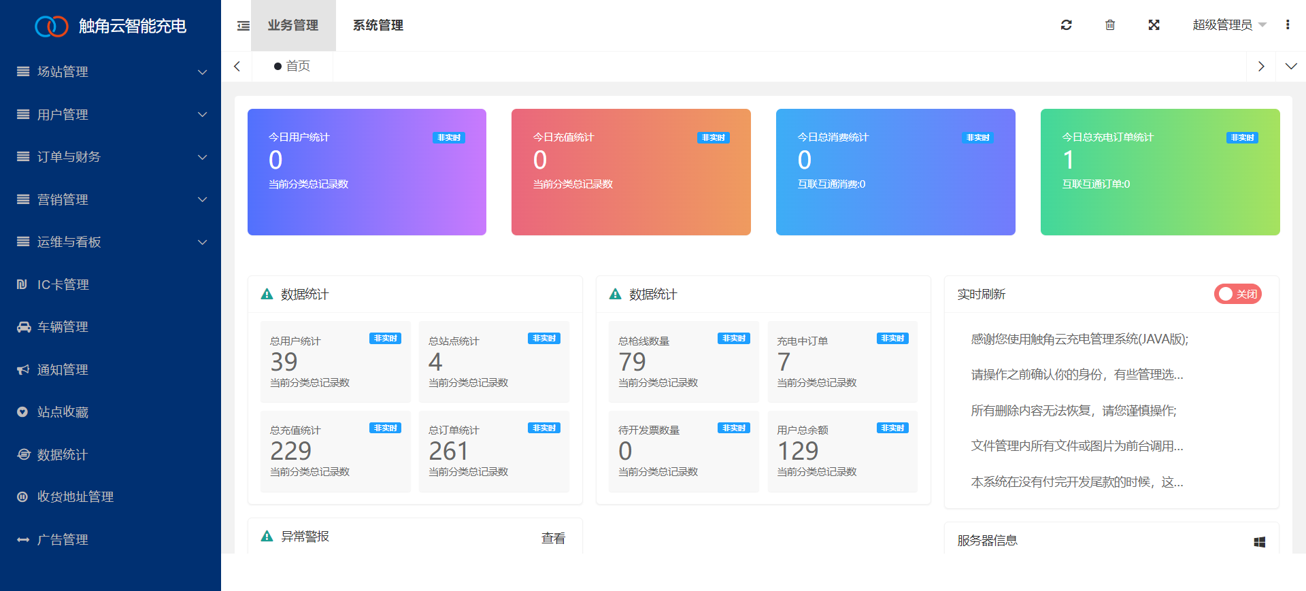Screen dimensions: 1306x591
Task: Click the three-dot more options icon
Action: pyautogui.click(x=1288, y=25)
